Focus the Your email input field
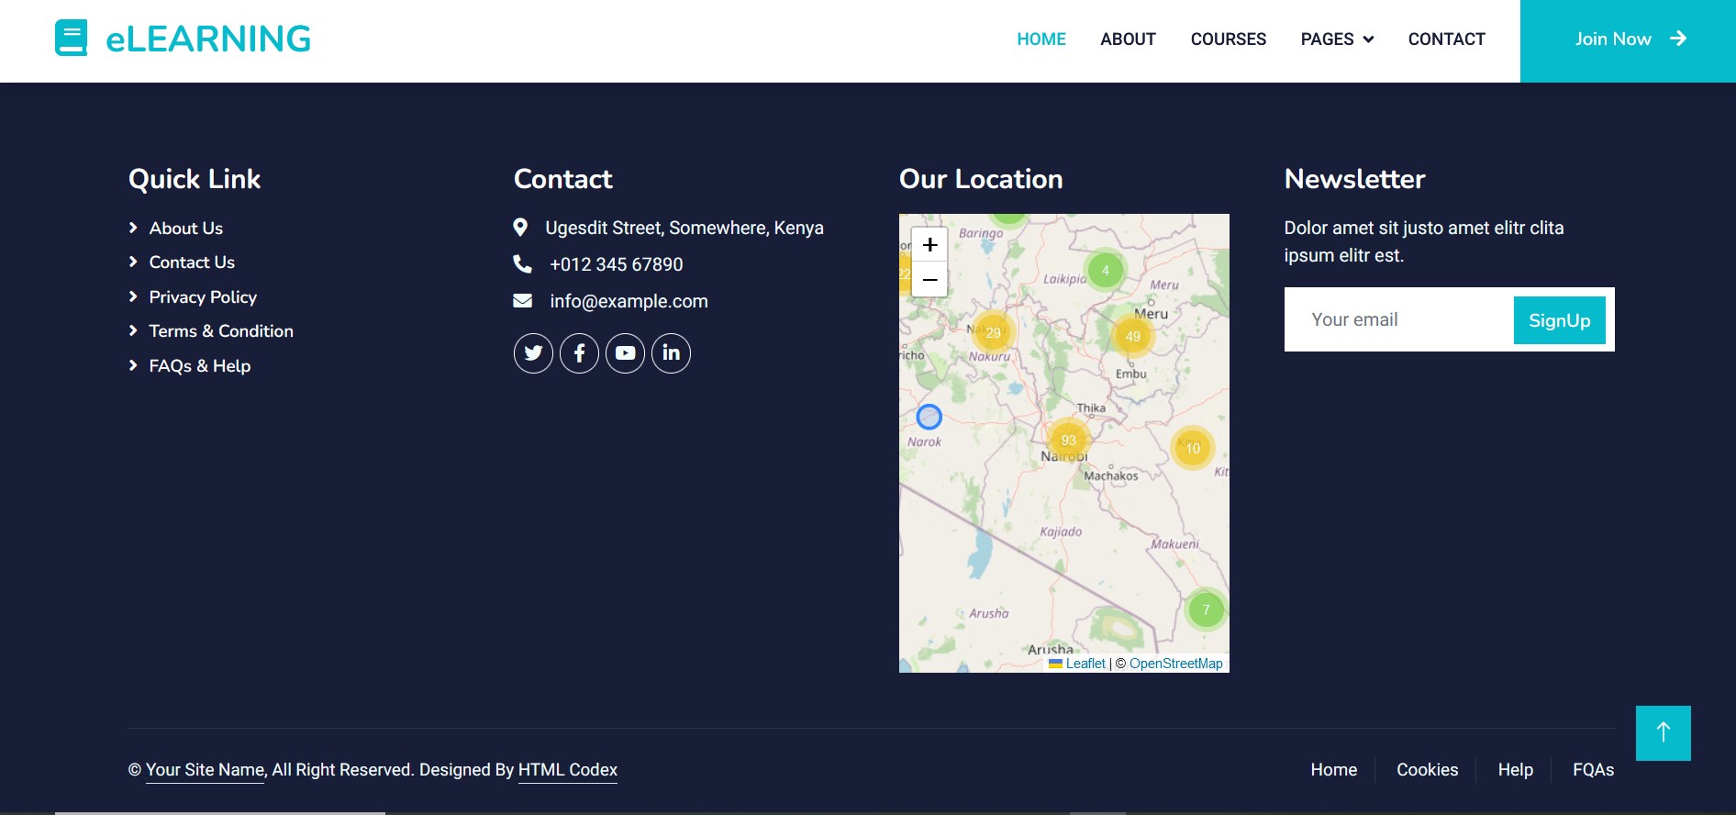The height and width of the screenshot is (815, 1736). pos(1398,320)
